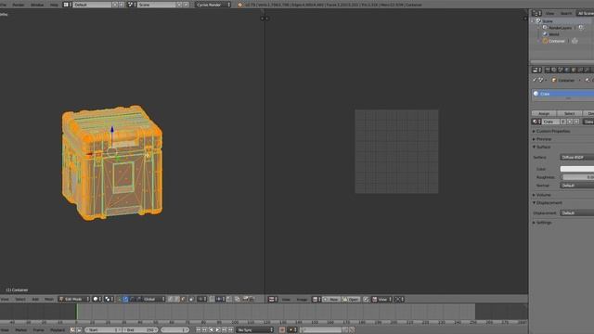This screenshot has width=594, height=334.
Task: Open the Constraints properties tab icon
Action: pos(580,71)
